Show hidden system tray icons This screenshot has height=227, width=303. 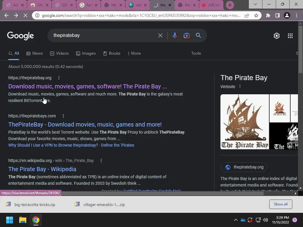(236, 220)
